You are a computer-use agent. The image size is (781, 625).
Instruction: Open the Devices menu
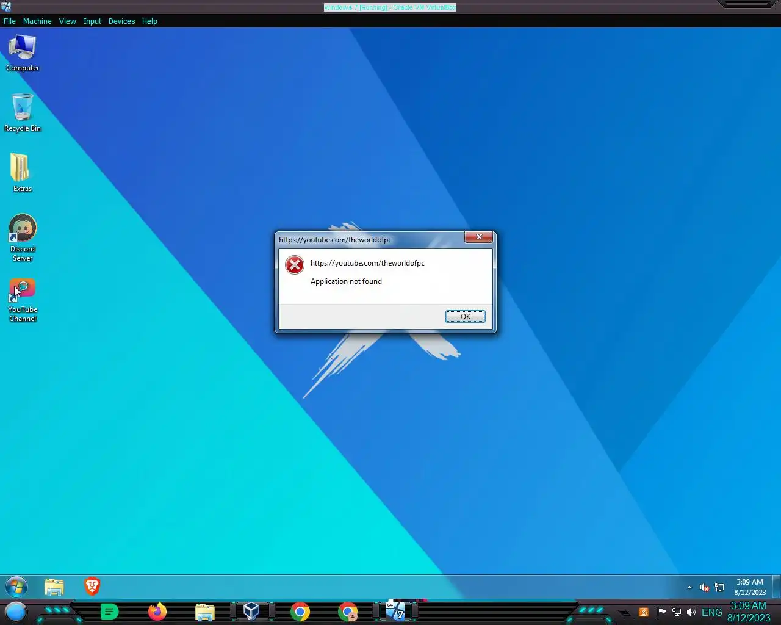(x=121, y=21)
